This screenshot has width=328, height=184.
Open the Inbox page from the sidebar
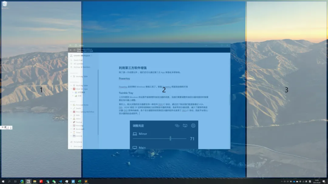tap(77, 119)
